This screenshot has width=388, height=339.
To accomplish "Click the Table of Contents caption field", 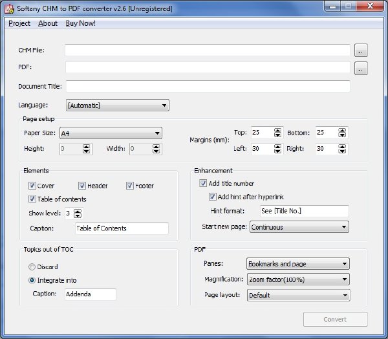I will 122,228.
